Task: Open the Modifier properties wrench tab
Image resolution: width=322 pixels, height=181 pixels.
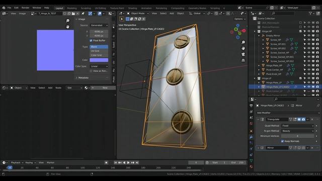Action: click(251, 137)
